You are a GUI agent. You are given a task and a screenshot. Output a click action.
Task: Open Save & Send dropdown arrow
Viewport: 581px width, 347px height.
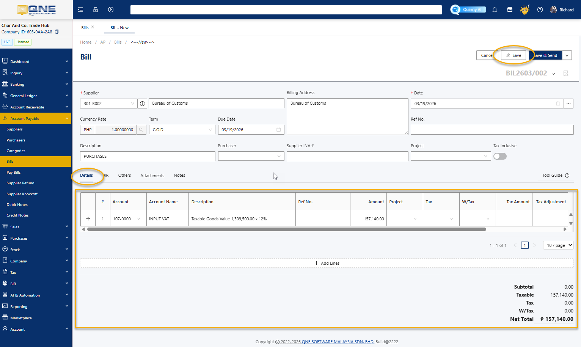[x=567, y=55]
